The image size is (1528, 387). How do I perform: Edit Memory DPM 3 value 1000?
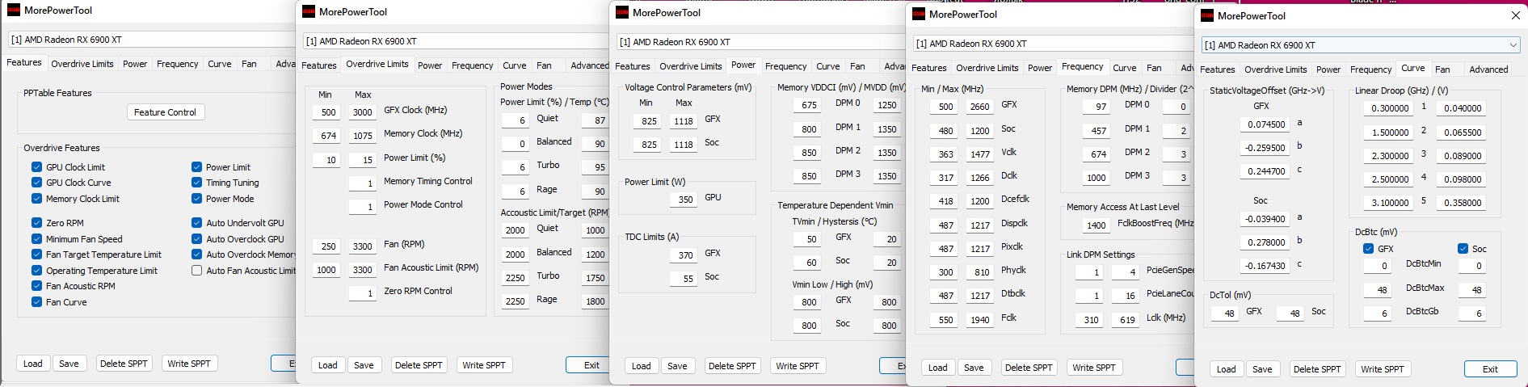[1097, 178]
